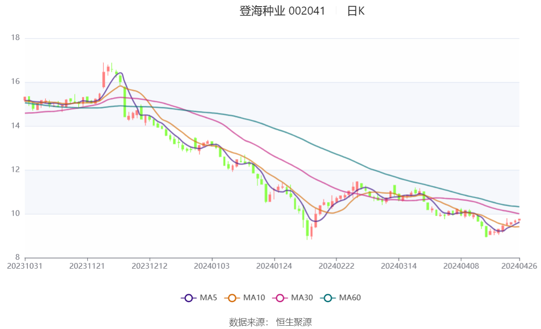Select the 日K period label

coord(356,11)
